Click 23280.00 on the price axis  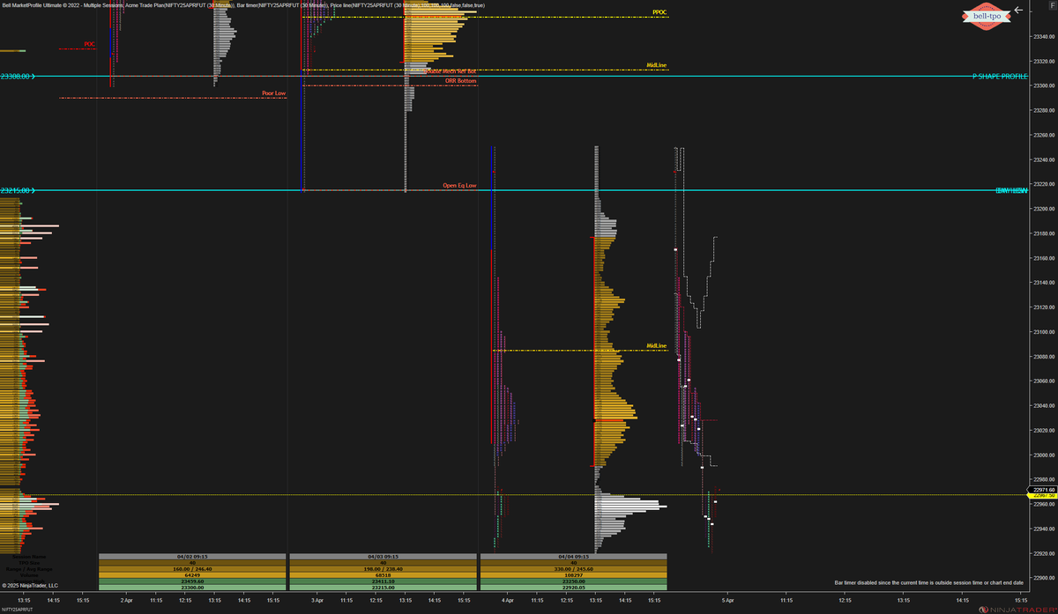tap(1044, 111)
